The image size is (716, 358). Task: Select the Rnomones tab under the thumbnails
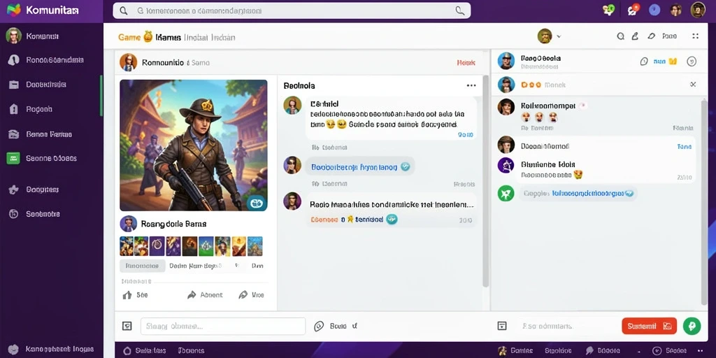click(x=143, y=266)
